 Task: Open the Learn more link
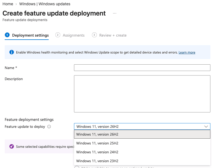click(187, 52)
